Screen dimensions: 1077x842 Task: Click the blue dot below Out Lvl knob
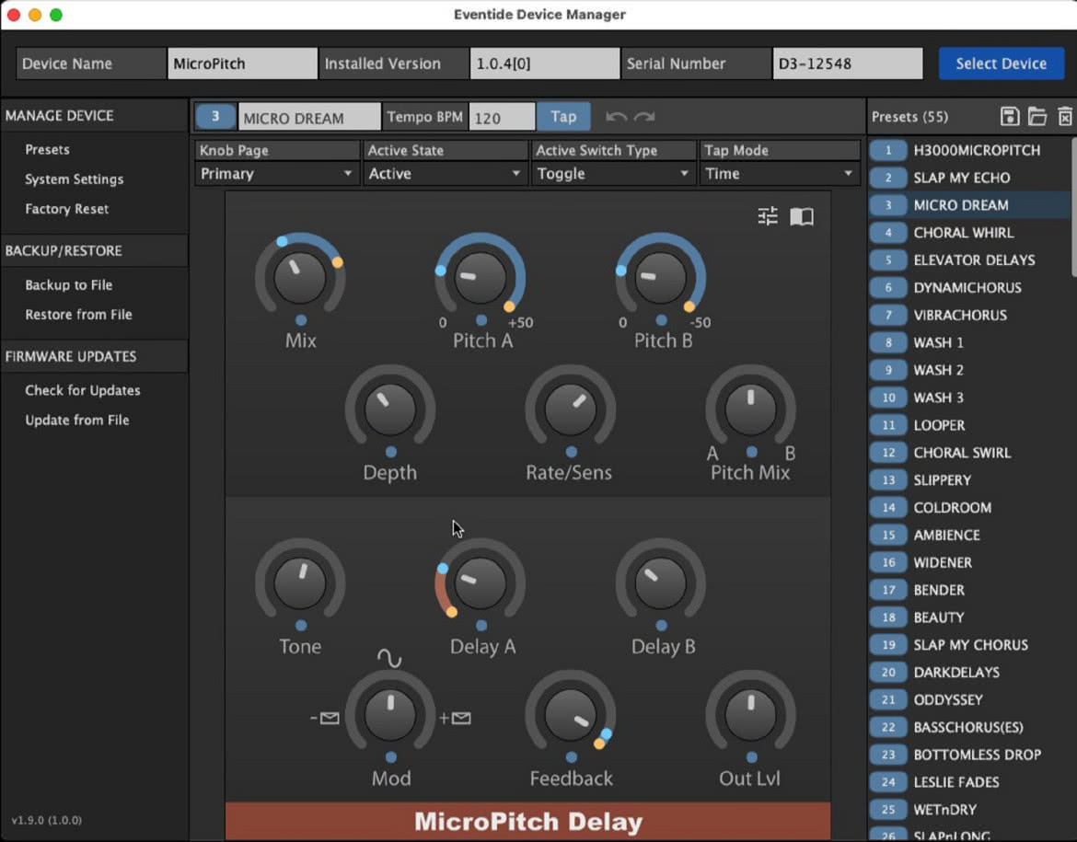[x=751, y=756]
